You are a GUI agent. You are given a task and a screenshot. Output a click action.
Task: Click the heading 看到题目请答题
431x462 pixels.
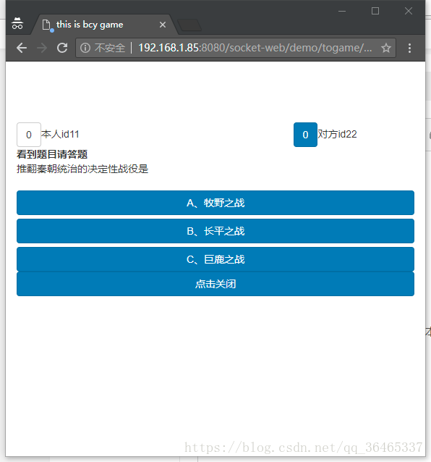coord(52,154)
